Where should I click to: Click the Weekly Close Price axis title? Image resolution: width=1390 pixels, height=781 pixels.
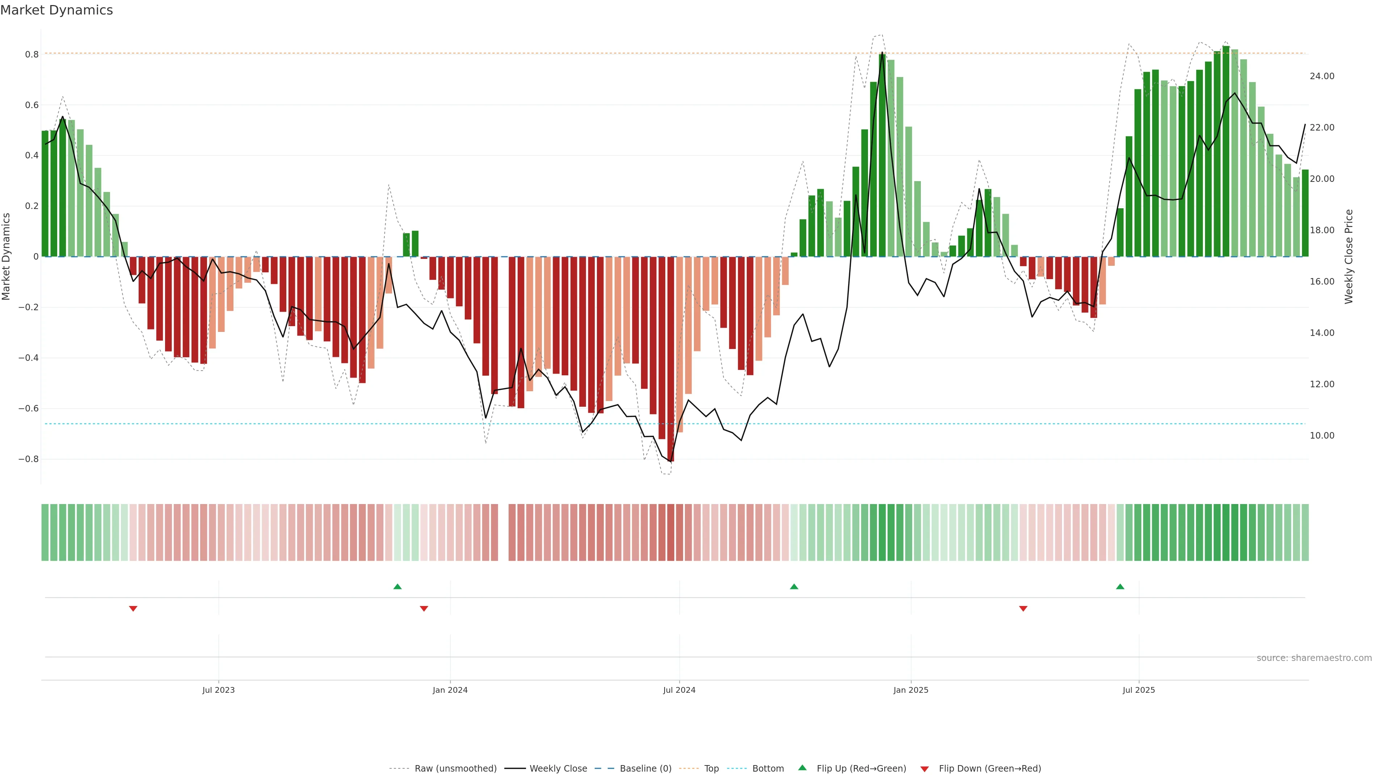(1348, 257)
